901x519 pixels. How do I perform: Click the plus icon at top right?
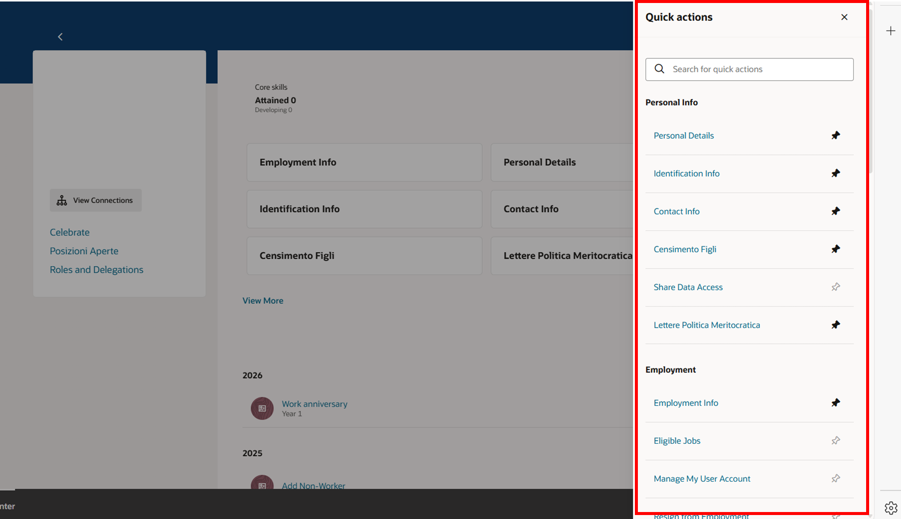891,31
